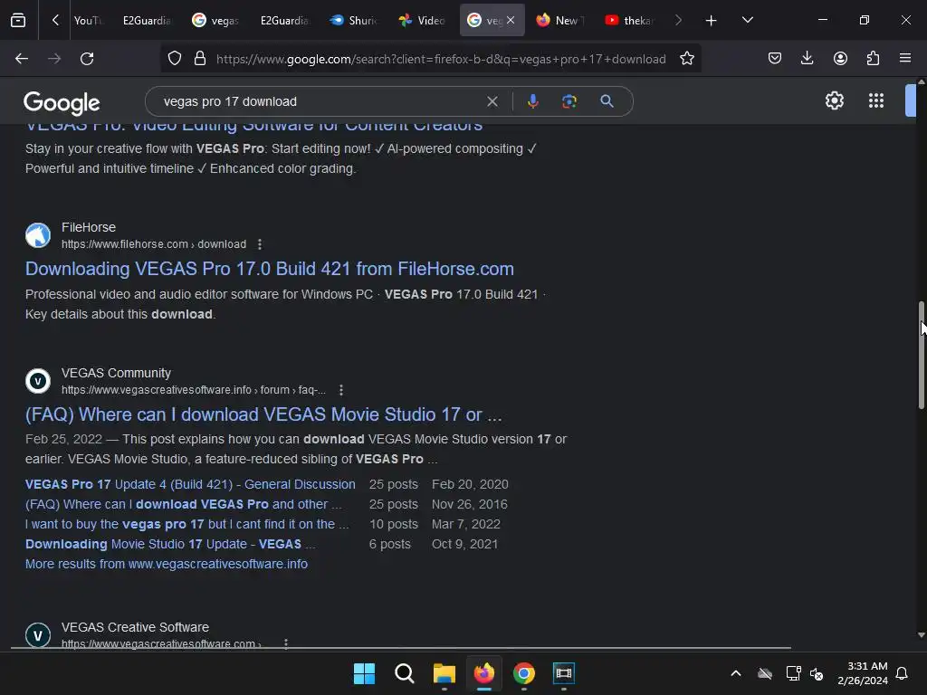Open Downloading Movie Studio 17 Update link
Image resolution: width=927 pixels, height=695 pixels.
point(170,544)
